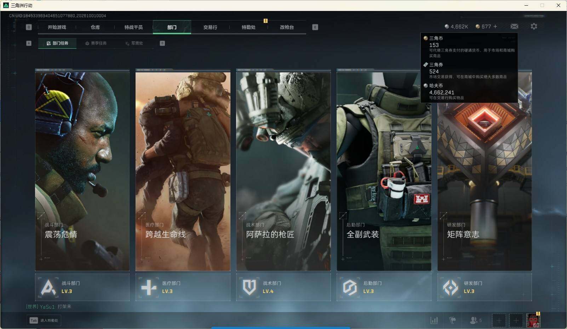Click the 研发部门 diamond icon
The image size is (567, 329).
coord(451,287)
